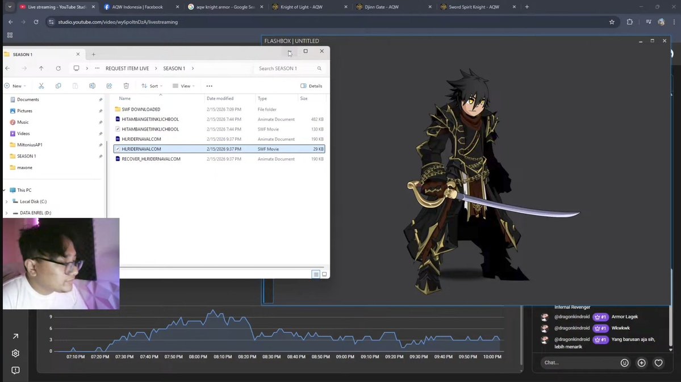
Task: Click Search SEASON 1 field
Action: click(x=290, y=69)
